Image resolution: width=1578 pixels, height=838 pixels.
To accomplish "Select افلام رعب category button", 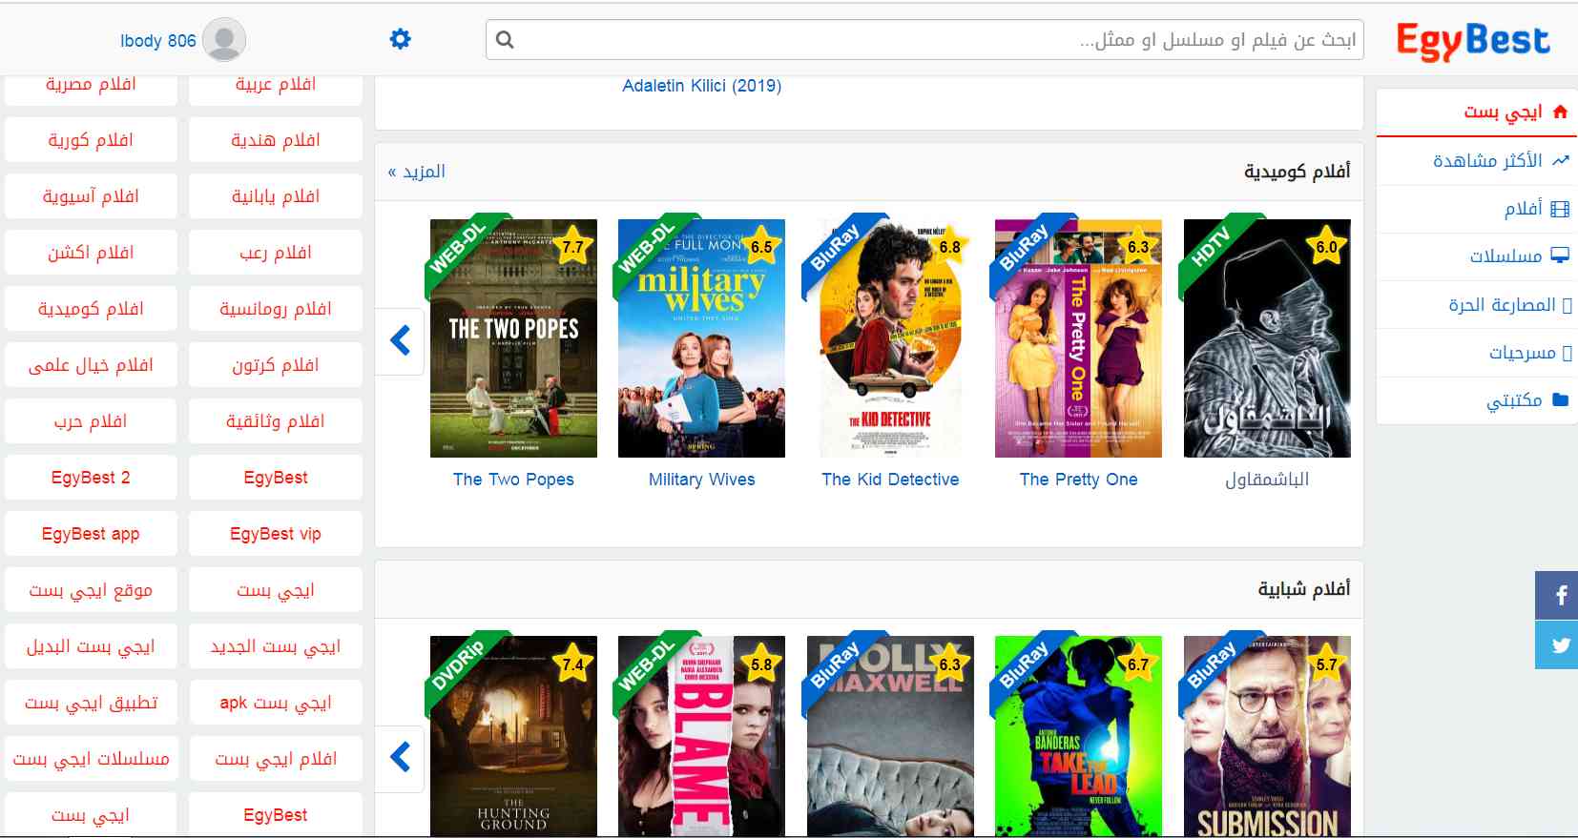I will click(x=276, y=253).
